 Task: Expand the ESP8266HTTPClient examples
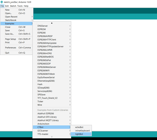pyautogui.click(x=52, y=40)
